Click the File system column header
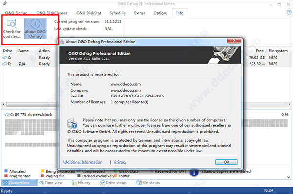This screenshot has height=194, width=293. tap(278, 51)
